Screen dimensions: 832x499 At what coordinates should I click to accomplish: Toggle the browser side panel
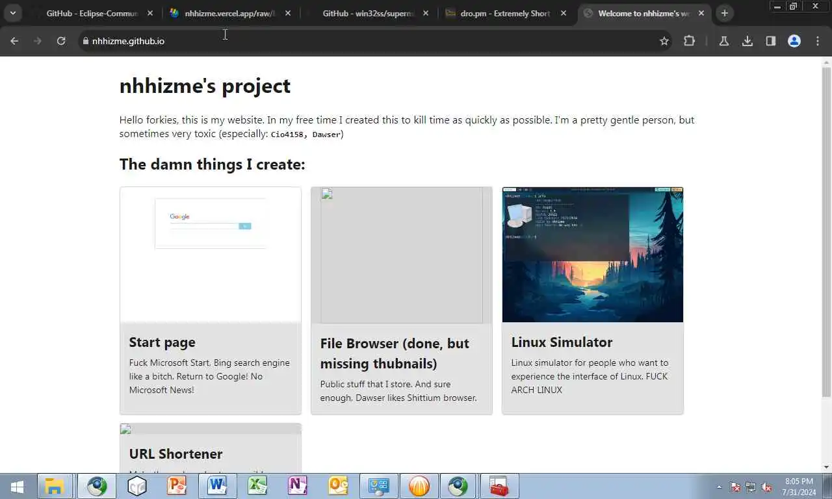pos(771,41)
